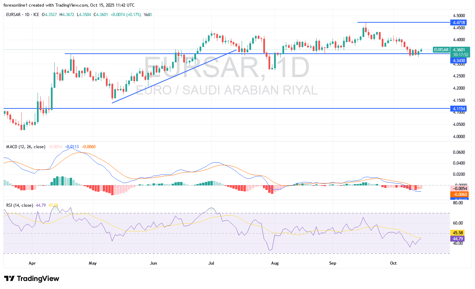
Task: Open the RSI (14, close) indicator legend
Action: 20,205
